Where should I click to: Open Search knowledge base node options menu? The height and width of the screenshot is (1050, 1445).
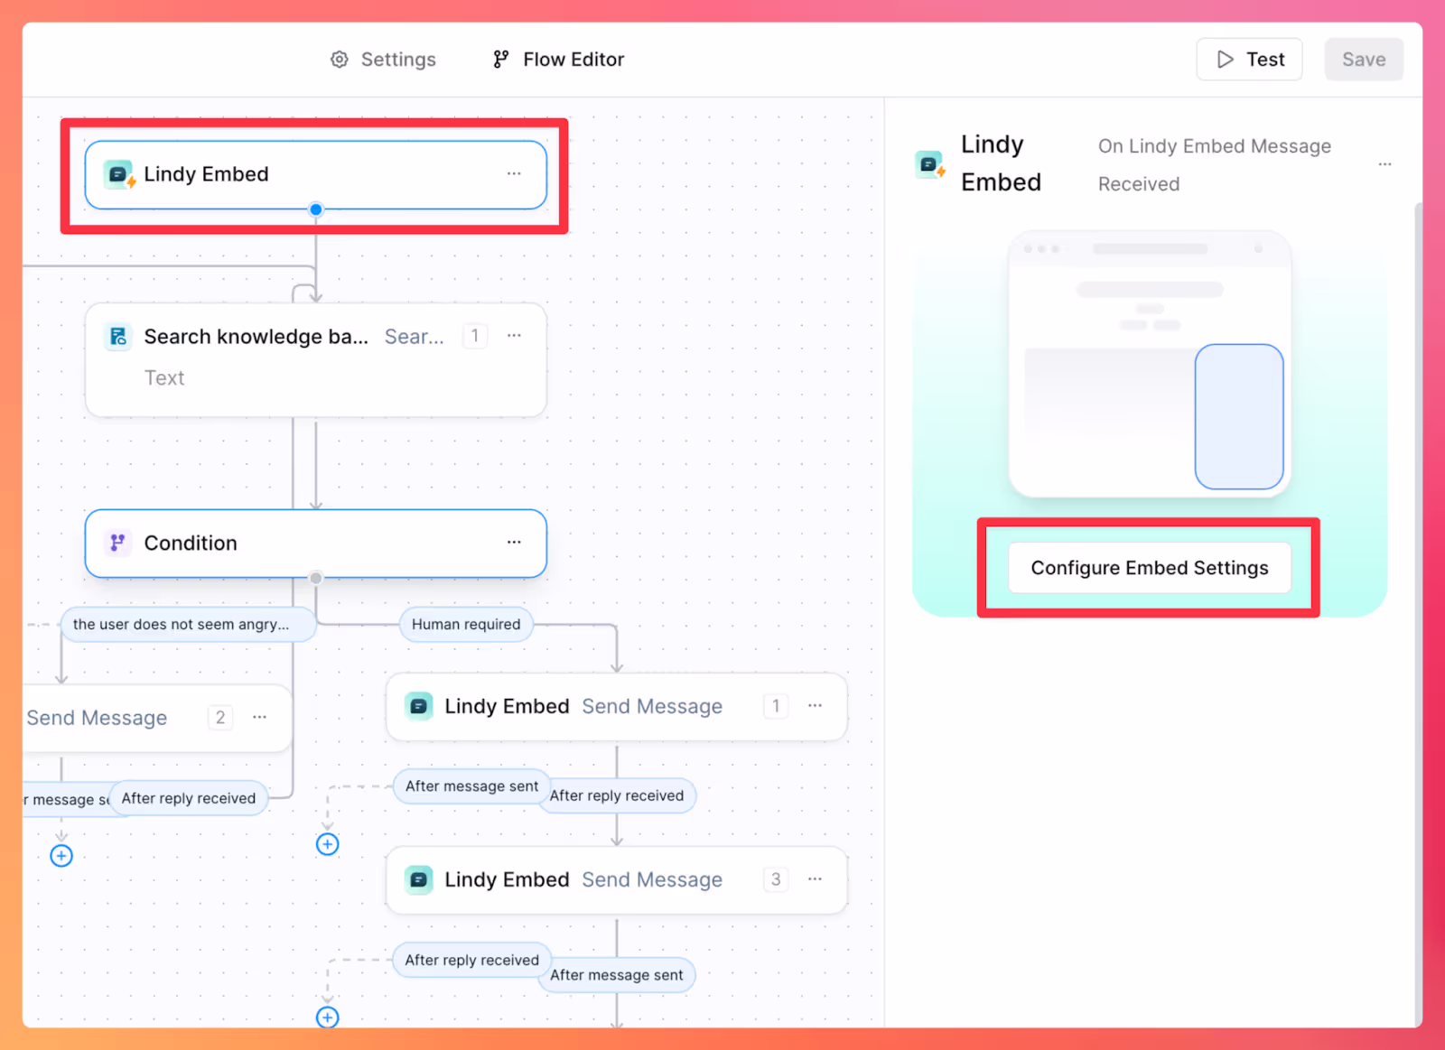coord(514,336)
